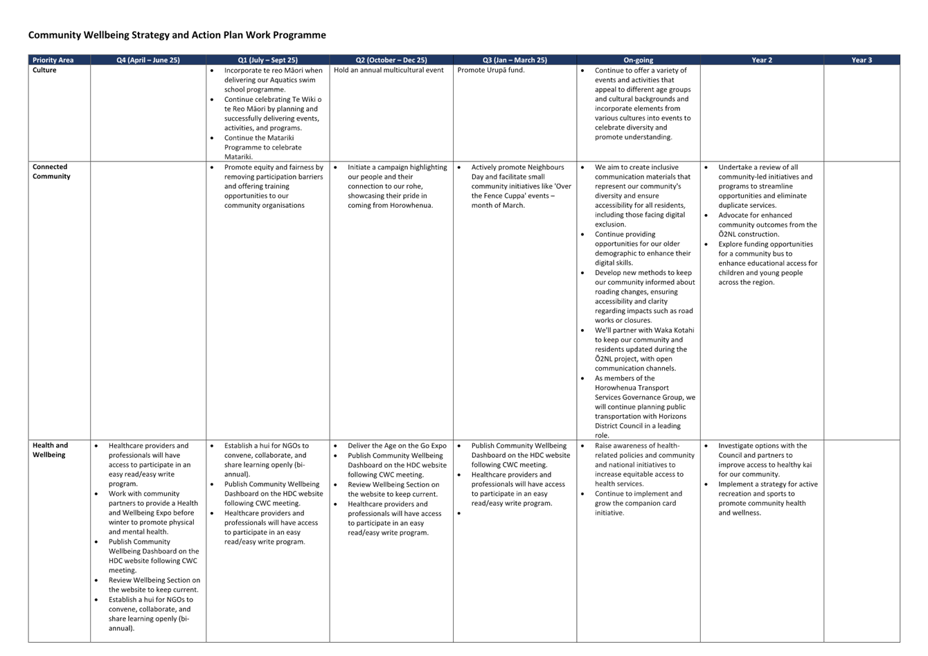Select the On-going column header

coord(638,60)
